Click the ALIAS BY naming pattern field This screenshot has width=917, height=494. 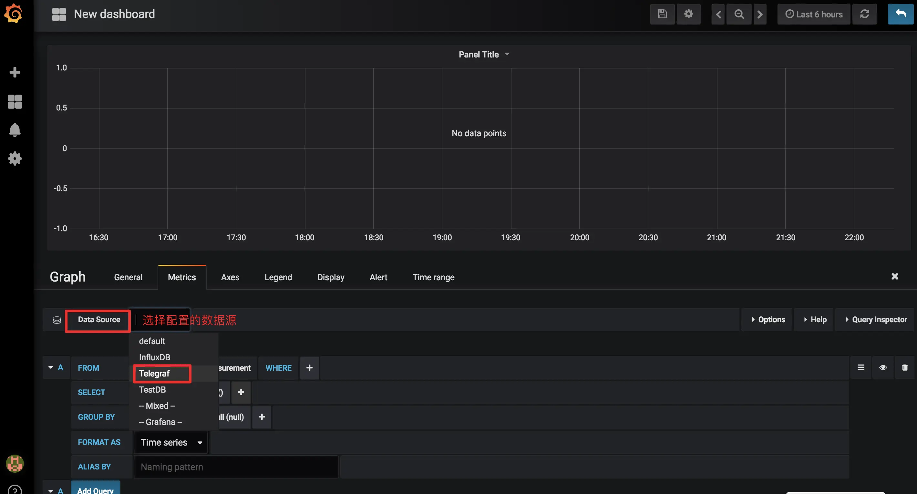236,467
